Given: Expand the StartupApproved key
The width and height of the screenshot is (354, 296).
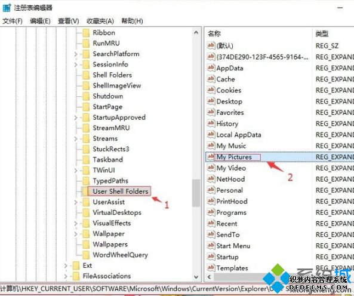Looking at the screenshot, I should coord(76,118).
